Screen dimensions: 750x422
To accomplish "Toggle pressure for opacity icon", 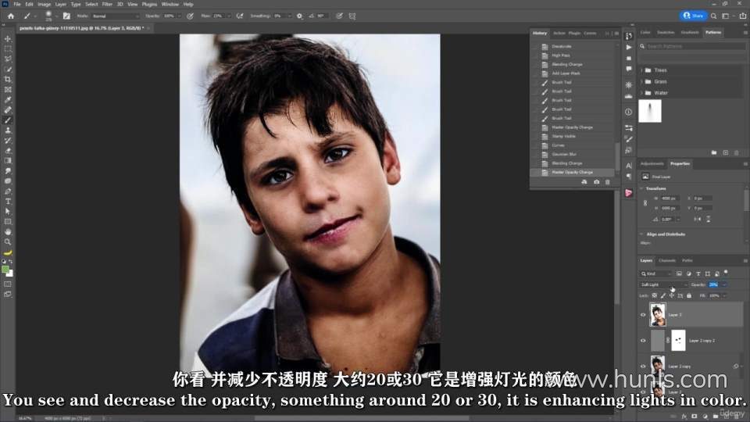I will click(x=190, y=16).
